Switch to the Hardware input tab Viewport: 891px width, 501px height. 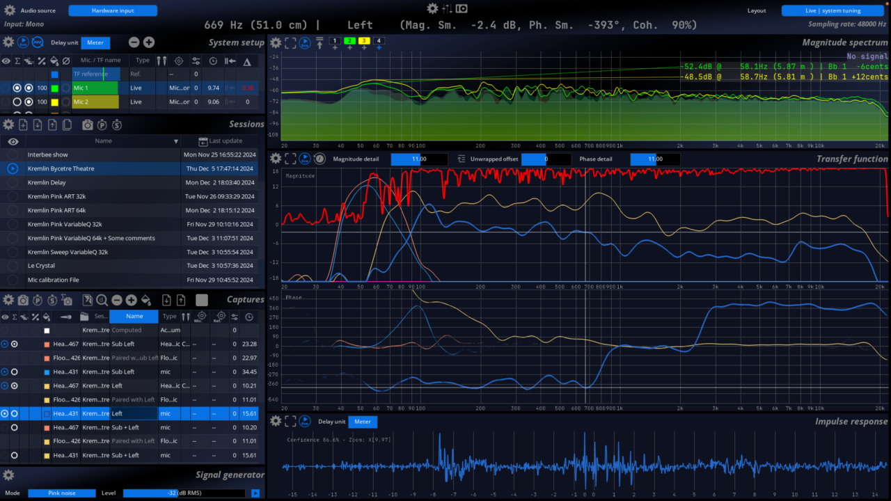point(113,10)
